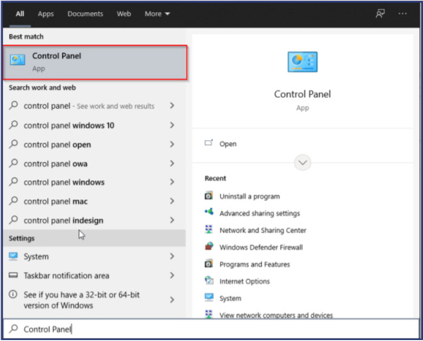Expand arrow next to System setting
The width and height of the screenshot is (423, 341).
pos(172,256)
